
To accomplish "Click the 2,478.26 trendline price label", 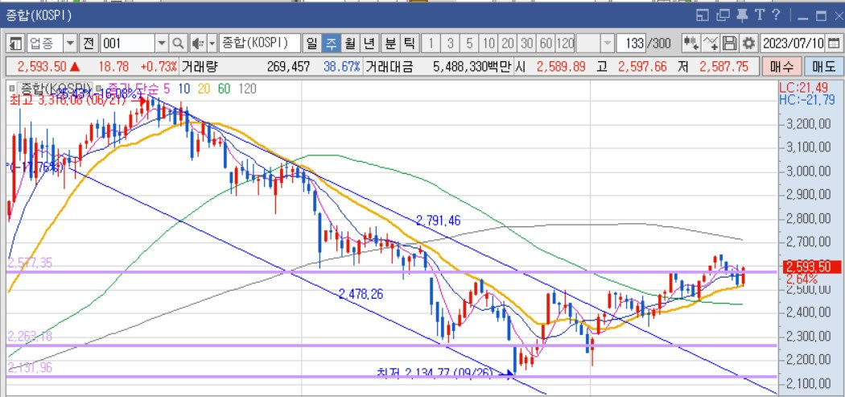I will coord(361,294).
